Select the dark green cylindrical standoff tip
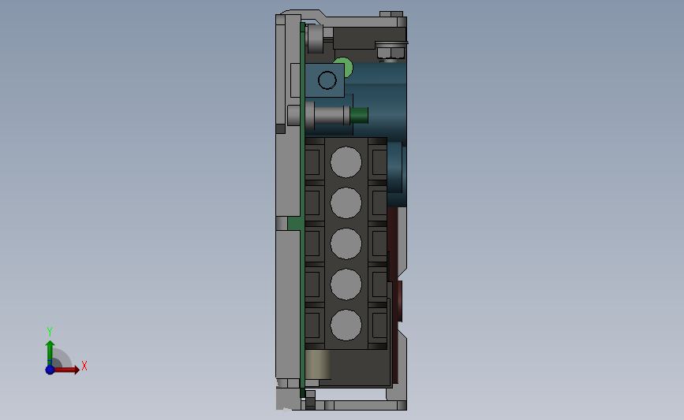 359,116
